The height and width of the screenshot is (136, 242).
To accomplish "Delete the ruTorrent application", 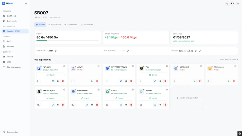I will [63, 81].
